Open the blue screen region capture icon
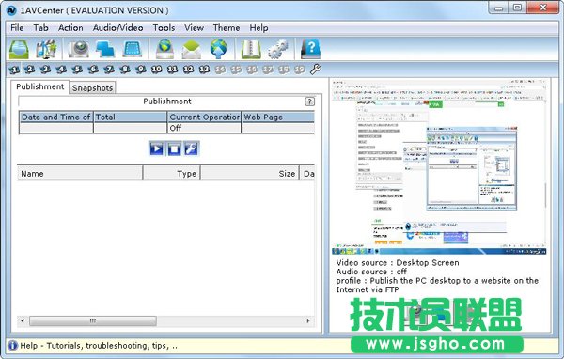This screenshot has width=564, height=359. (x=133, y=49)
